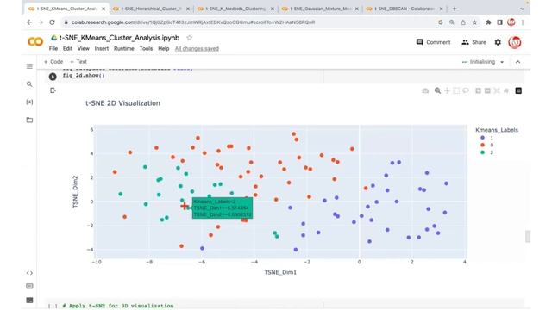Image resolution: width=552 pixels, height=310 pixels.
Task: Select the Plotly Box Select tool
Action: [x=456, y=90]
